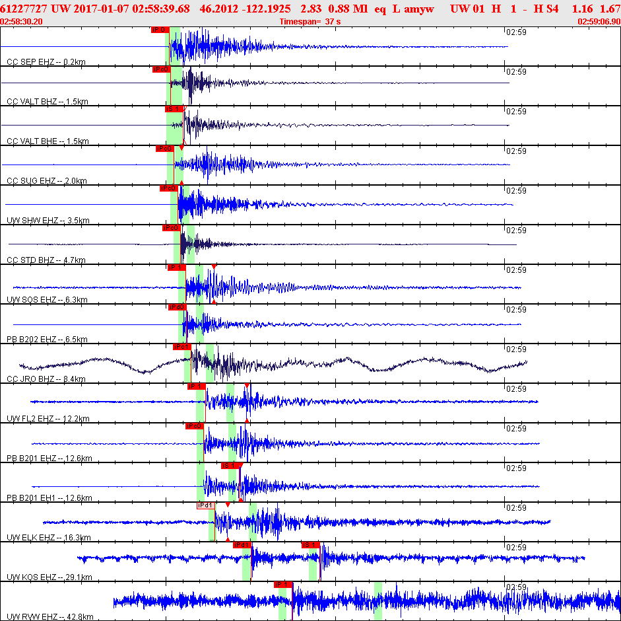The height and width of the screenshot is (621, 621).
Task: Click the 02:59 time tick on JRO BHZ trace
Action: tap(515, 349)
